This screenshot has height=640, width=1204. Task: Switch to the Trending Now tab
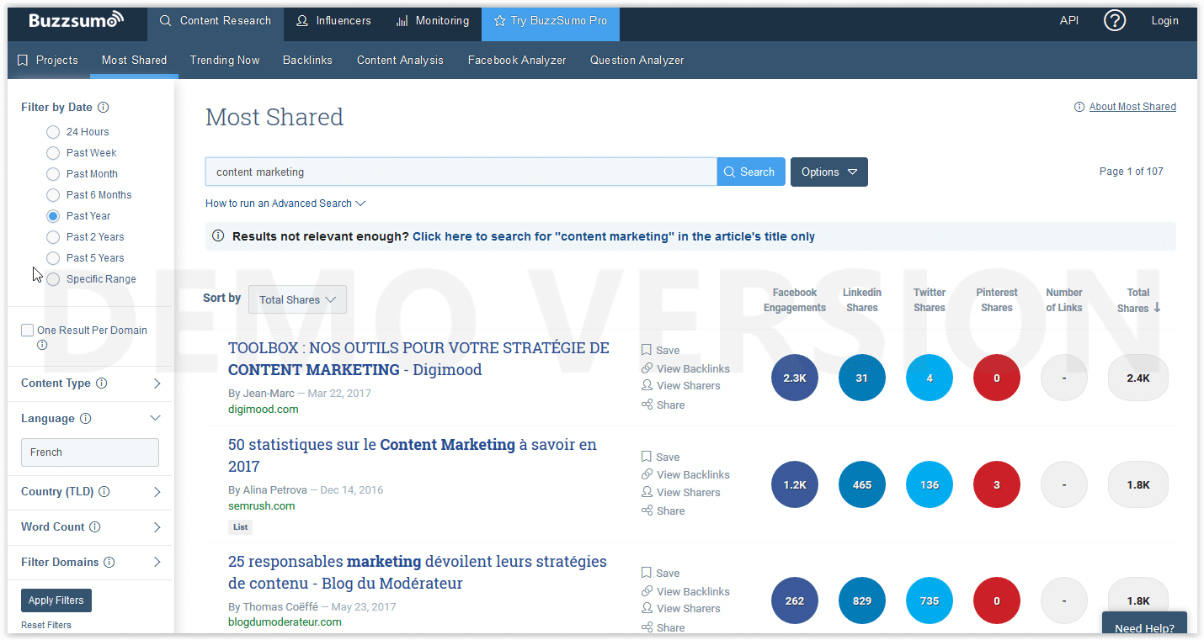tap(225, 60)
